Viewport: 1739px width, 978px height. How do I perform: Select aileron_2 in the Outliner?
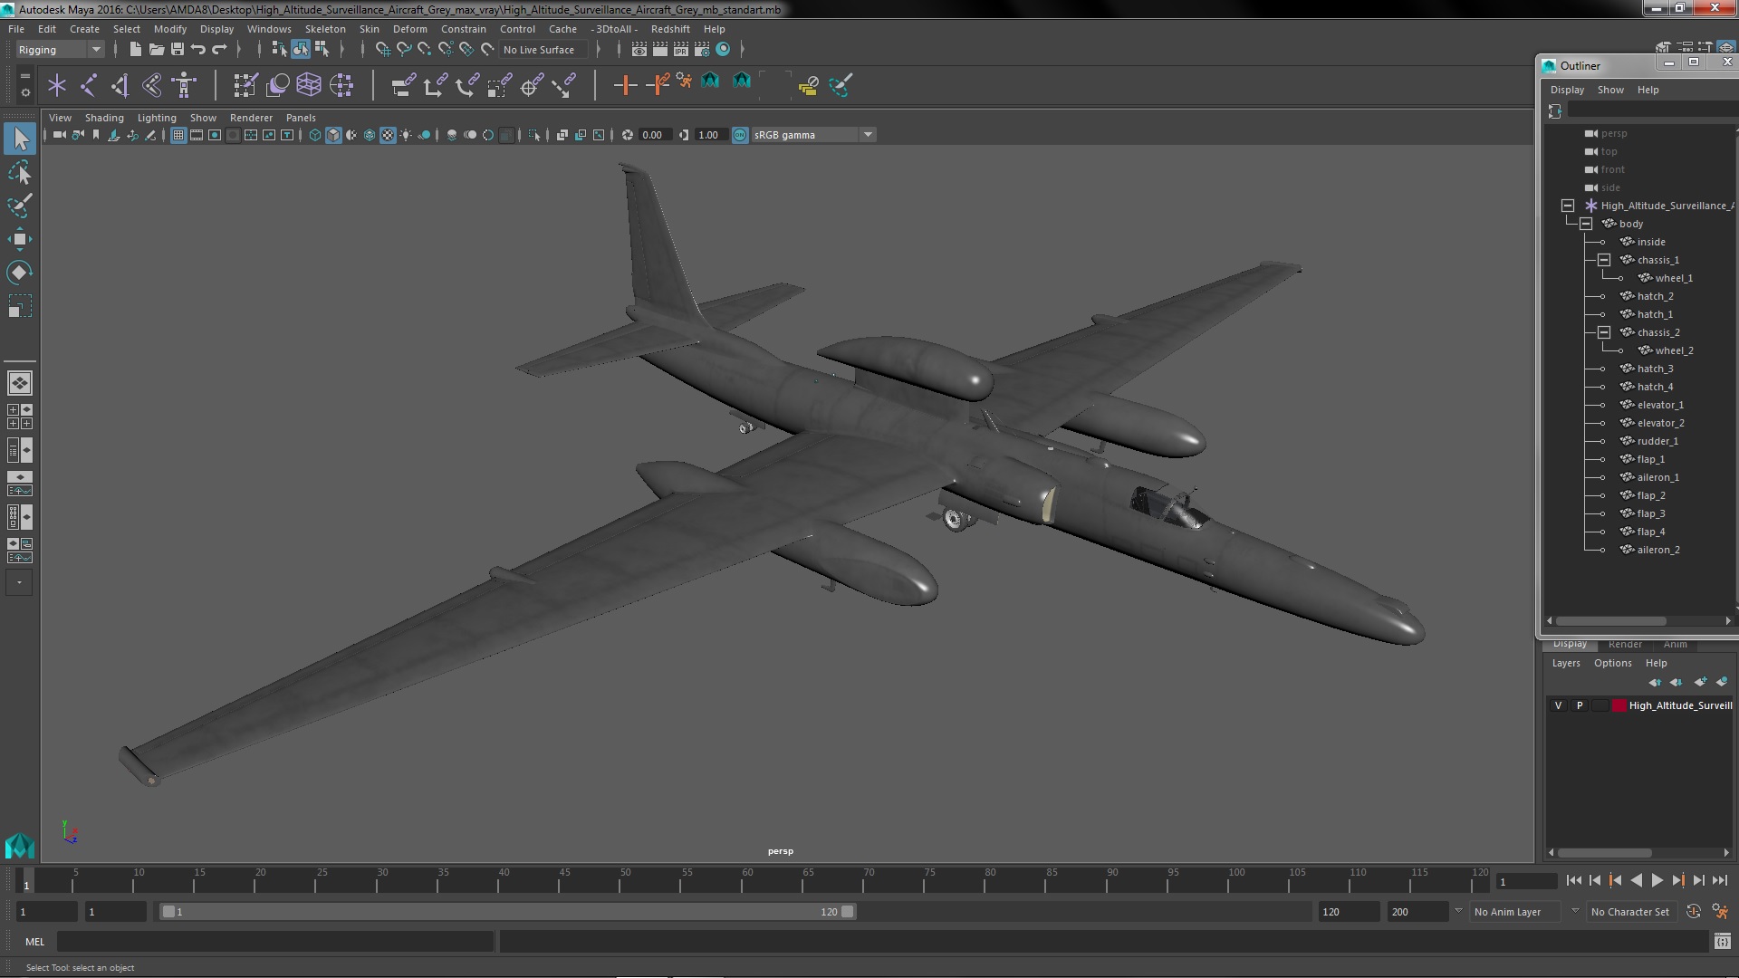pos(1658,550)
